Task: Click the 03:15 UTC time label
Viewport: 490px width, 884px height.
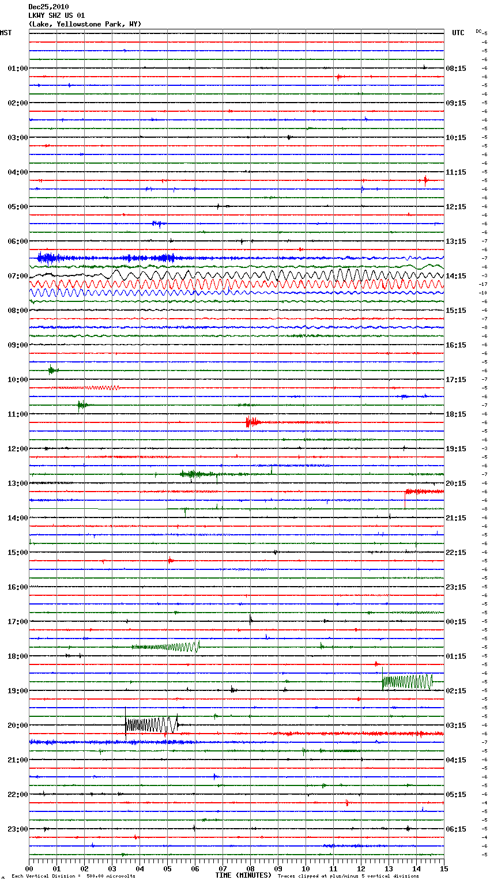Action: click(x=456, y=726)
